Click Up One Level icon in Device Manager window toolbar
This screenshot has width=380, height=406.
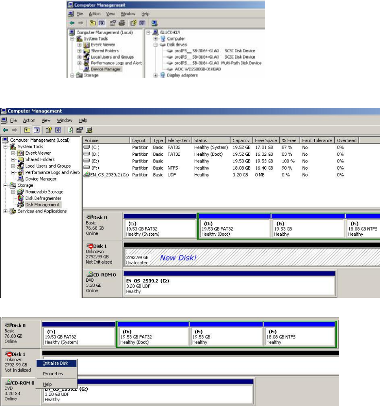point(92,23)
